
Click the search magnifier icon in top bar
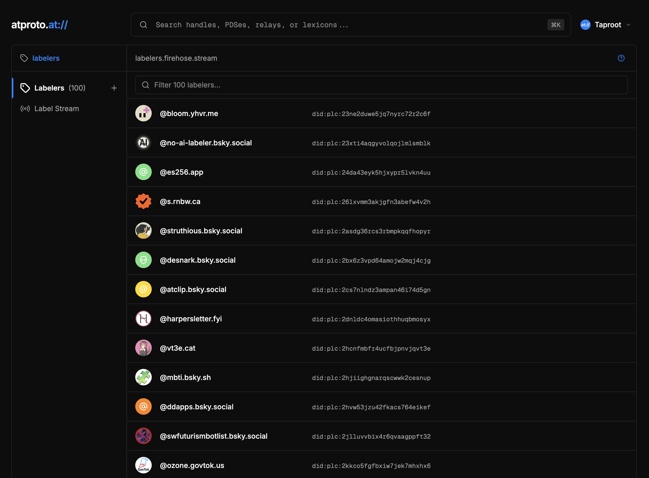143,25
